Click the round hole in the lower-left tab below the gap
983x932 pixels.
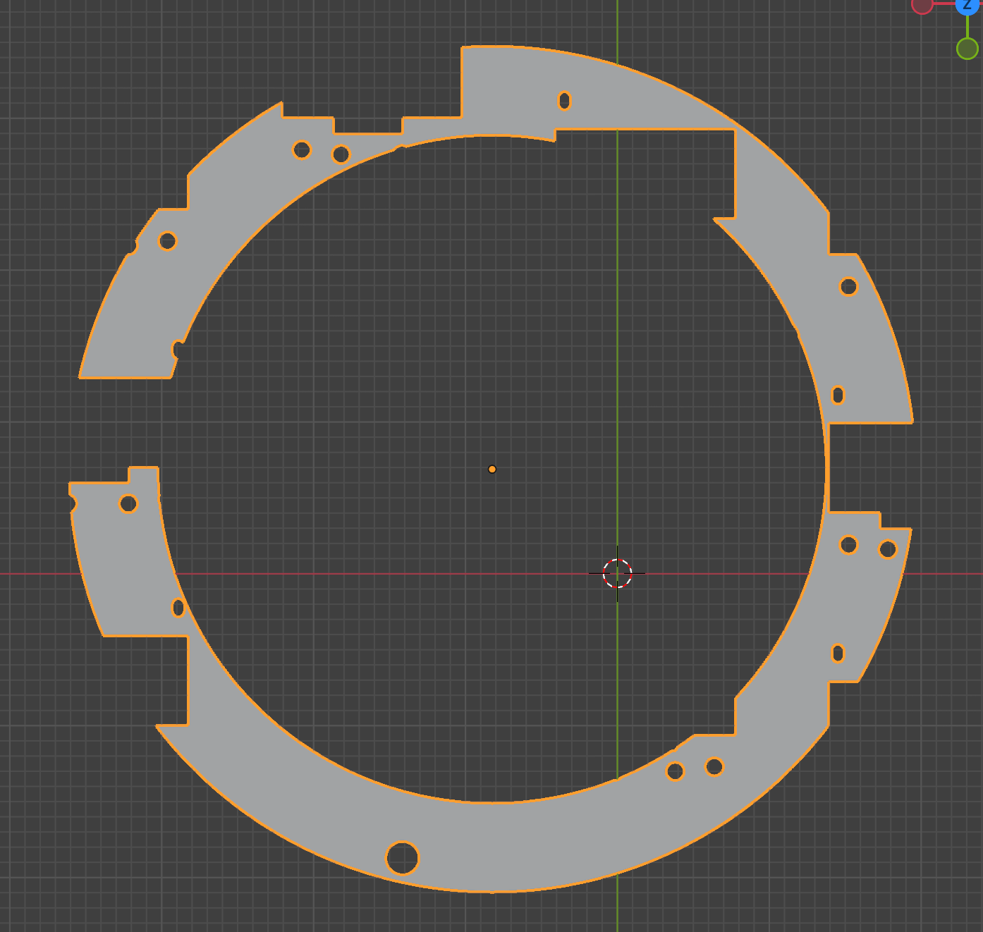(x=128, y=504)
